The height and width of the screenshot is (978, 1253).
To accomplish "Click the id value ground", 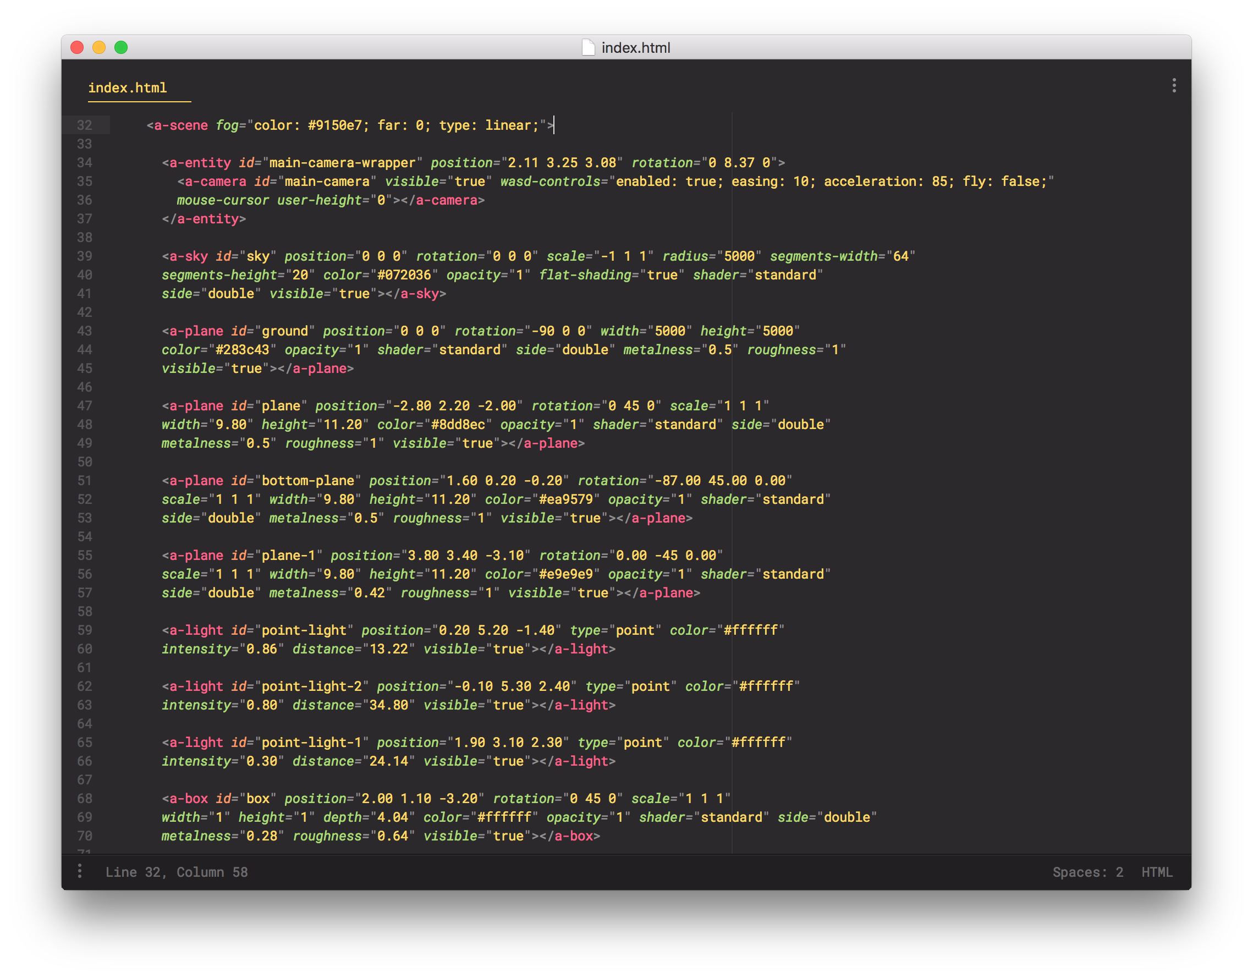I will pyautogui.click(x=285, y=331).
